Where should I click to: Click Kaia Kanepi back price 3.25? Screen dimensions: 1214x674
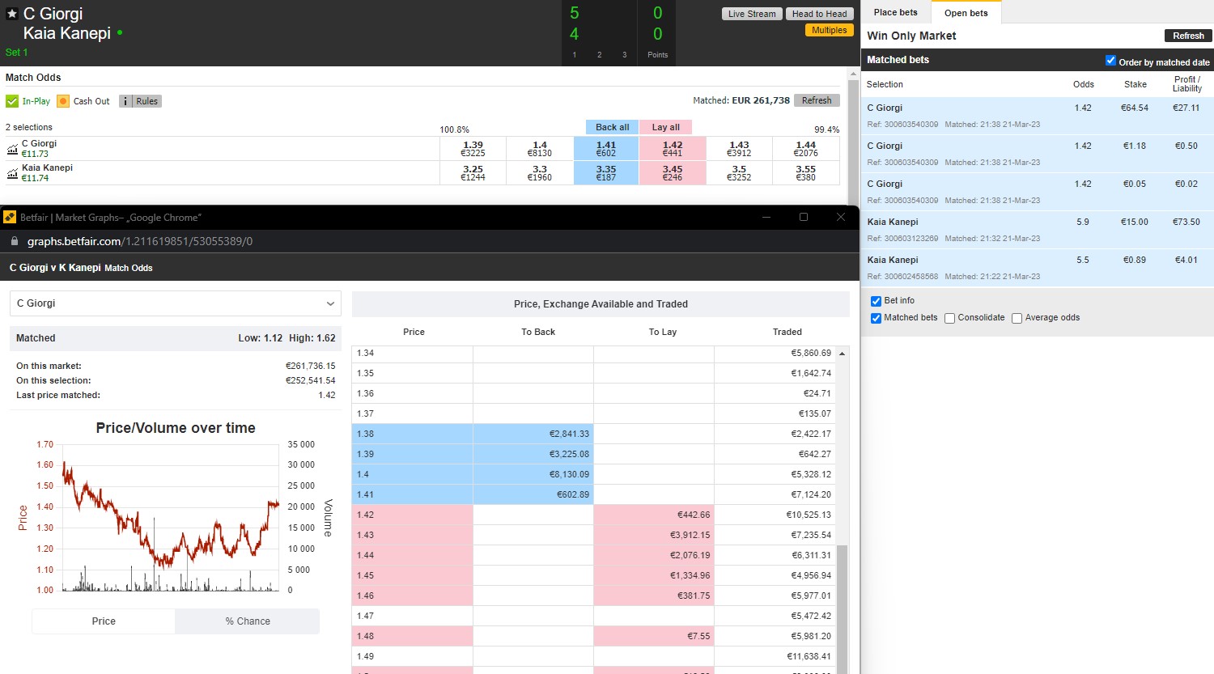point(473,173)
